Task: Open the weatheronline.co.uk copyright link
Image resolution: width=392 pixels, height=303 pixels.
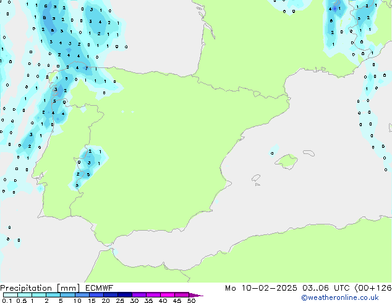Action: click(x=340, y=297)
